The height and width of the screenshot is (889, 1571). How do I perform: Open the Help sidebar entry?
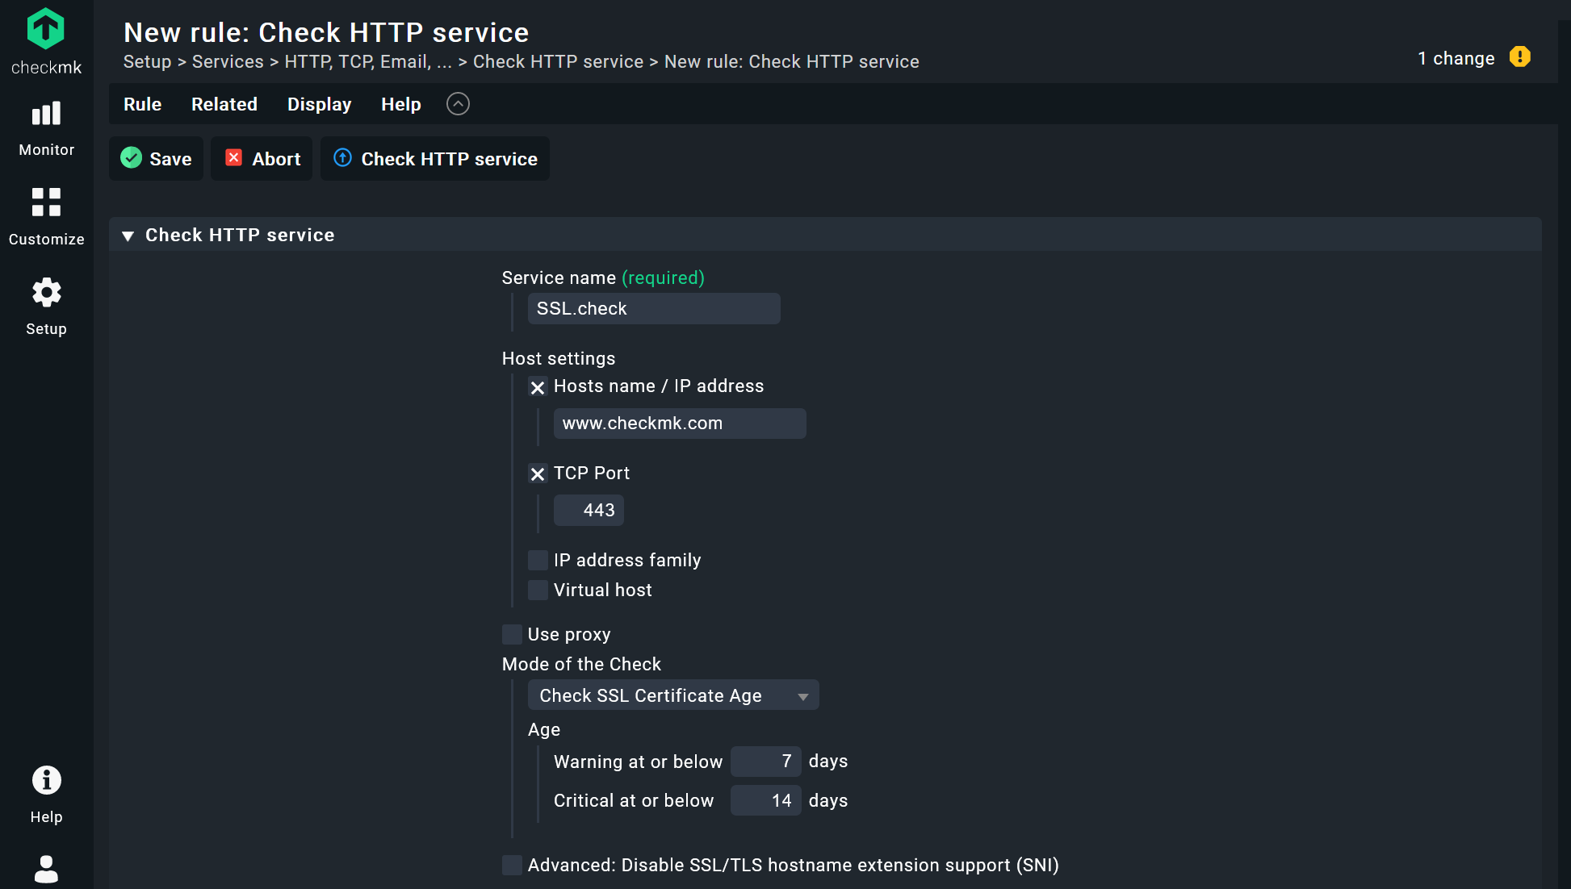click(46, 791)
